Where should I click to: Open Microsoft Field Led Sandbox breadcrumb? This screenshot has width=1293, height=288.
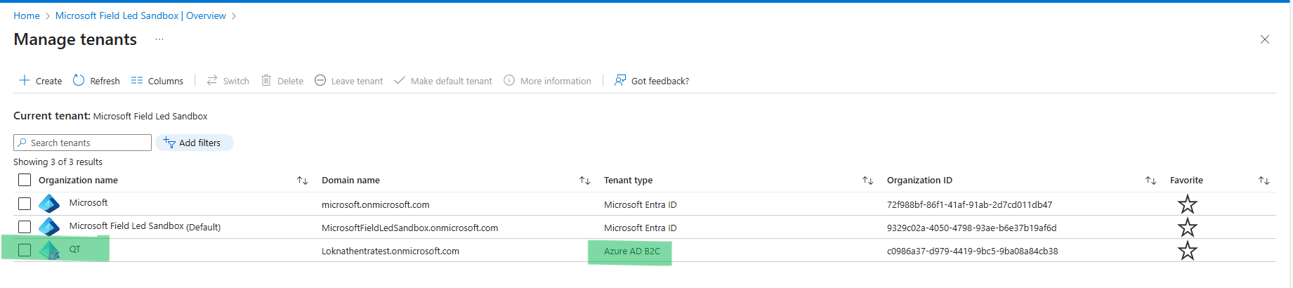coord(117,15)
